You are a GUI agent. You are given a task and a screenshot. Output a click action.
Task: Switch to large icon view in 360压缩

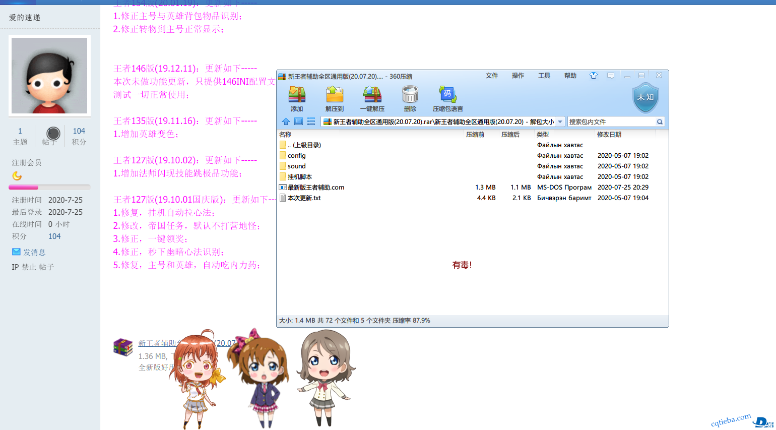(298, 121)
